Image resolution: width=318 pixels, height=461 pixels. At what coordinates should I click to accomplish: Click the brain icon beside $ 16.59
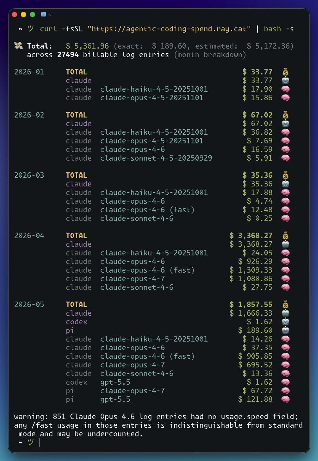(285, 149)
